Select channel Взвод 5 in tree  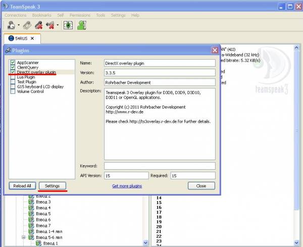point(43,214)
